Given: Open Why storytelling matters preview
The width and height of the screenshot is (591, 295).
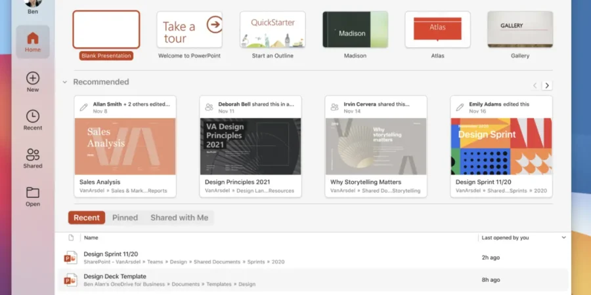Looking at the screenshot, I should coord(376,146).
